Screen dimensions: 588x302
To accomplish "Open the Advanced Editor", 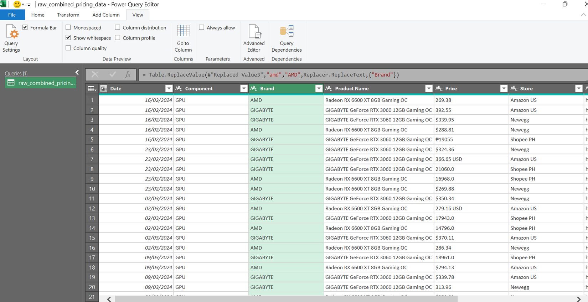I will (254, 31).
